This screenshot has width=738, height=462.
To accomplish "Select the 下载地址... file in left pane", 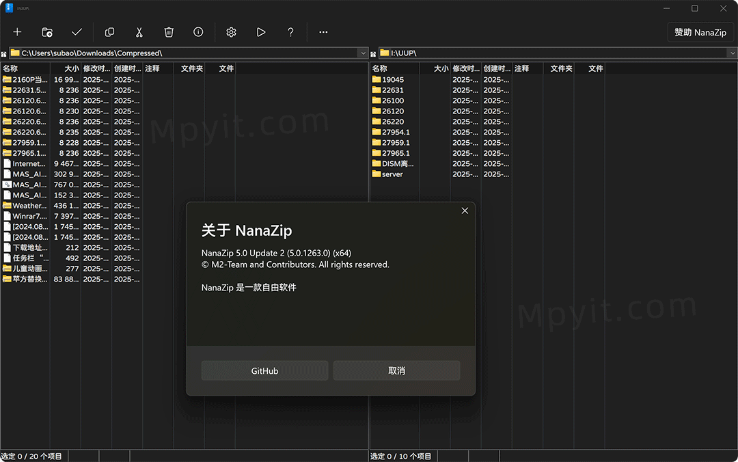I will point(25,247).
